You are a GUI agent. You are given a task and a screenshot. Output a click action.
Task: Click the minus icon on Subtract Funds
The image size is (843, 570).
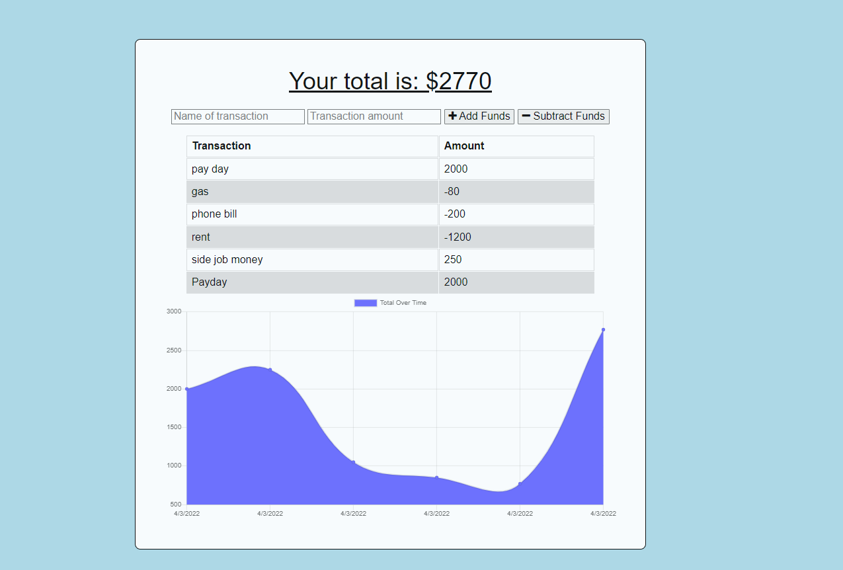(x=526, y=116)
